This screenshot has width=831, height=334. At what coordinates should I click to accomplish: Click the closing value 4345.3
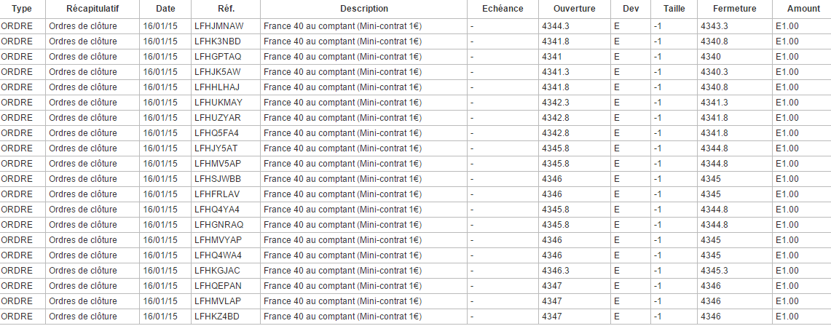(714, 271)
